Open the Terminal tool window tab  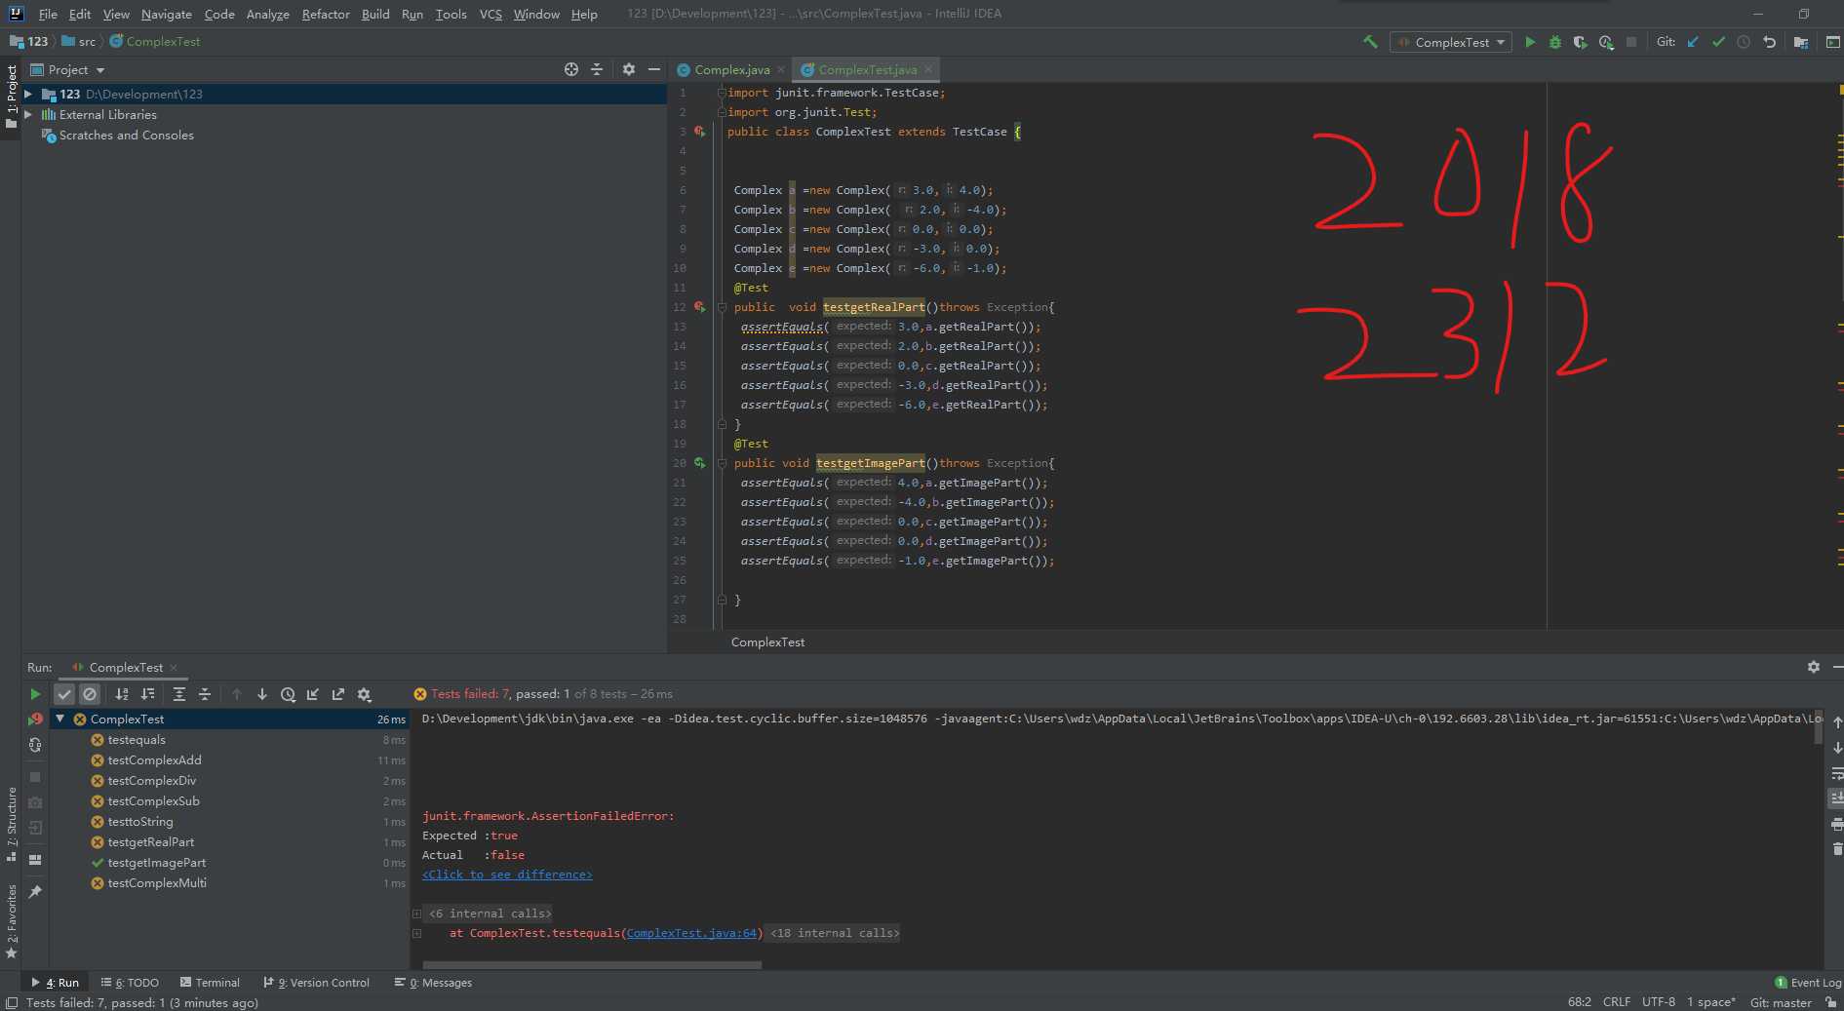pos(210,982)
